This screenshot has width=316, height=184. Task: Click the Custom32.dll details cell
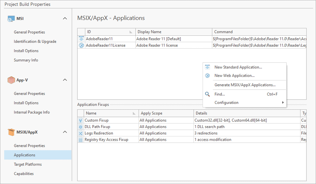pos(247,120)
